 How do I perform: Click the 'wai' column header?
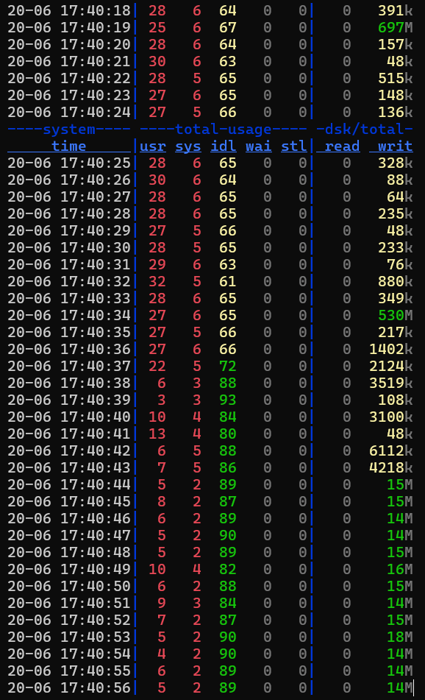coord(258,146)
